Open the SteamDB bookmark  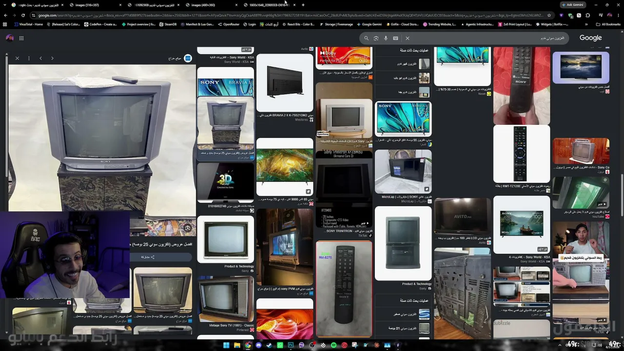pos(168,24)
